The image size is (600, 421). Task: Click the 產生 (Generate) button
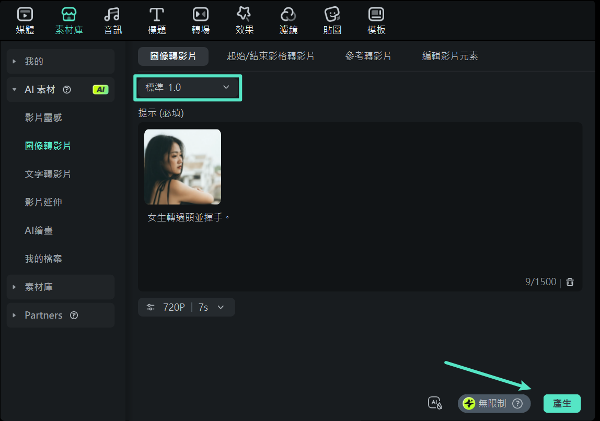562,403
